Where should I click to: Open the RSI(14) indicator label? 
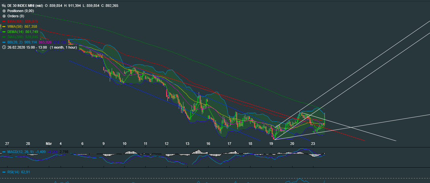13,172
